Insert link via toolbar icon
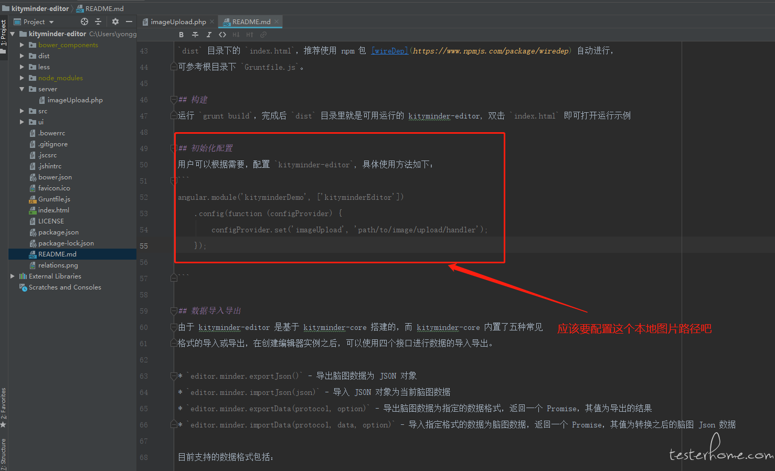 (x=263, y=35)
